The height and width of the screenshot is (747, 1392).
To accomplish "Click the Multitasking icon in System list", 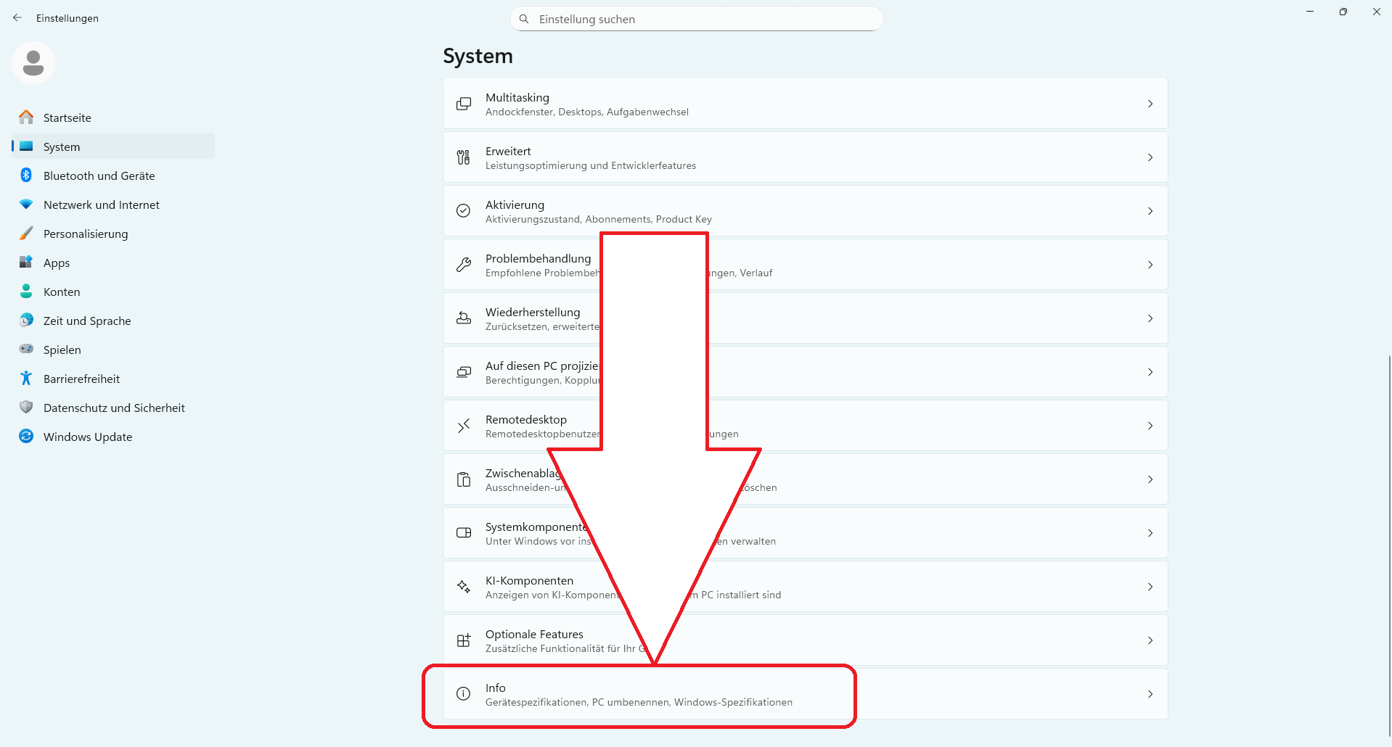I will point(463,104).
